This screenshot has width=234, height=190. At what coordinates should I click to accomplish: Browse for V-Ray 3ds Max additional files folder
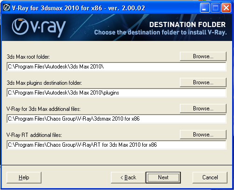(x=203, y=109)
